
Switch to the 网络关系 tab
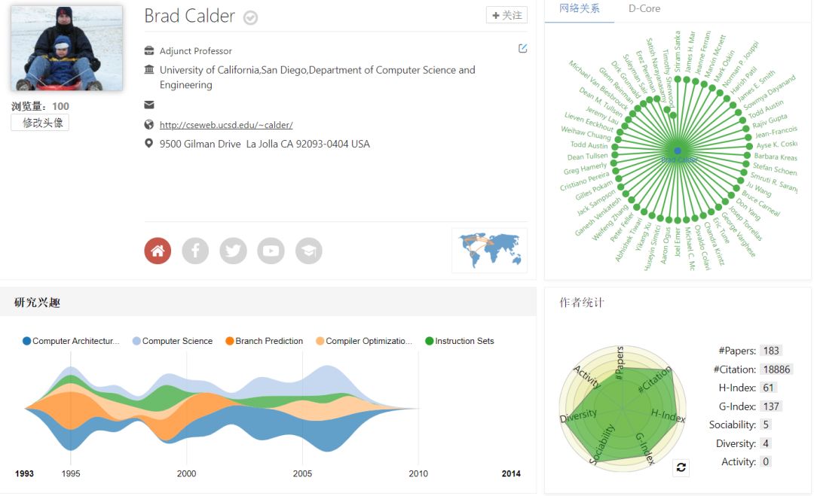point(580,9)
